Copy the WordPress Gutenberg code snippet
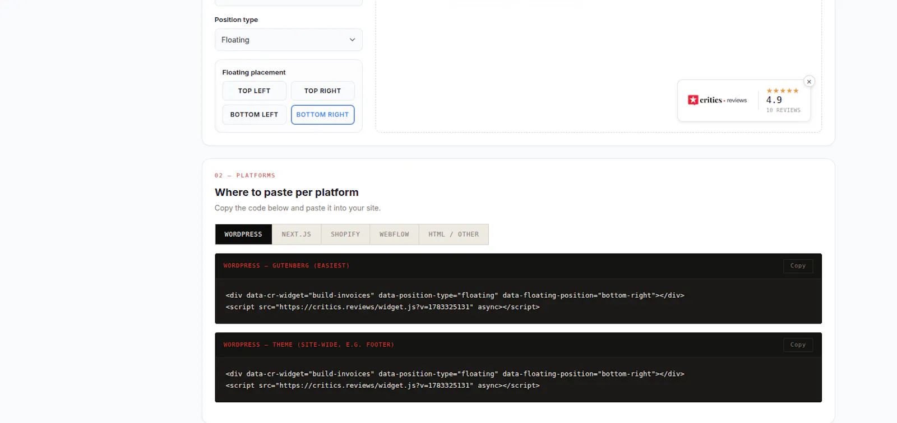 pos(798,266)
